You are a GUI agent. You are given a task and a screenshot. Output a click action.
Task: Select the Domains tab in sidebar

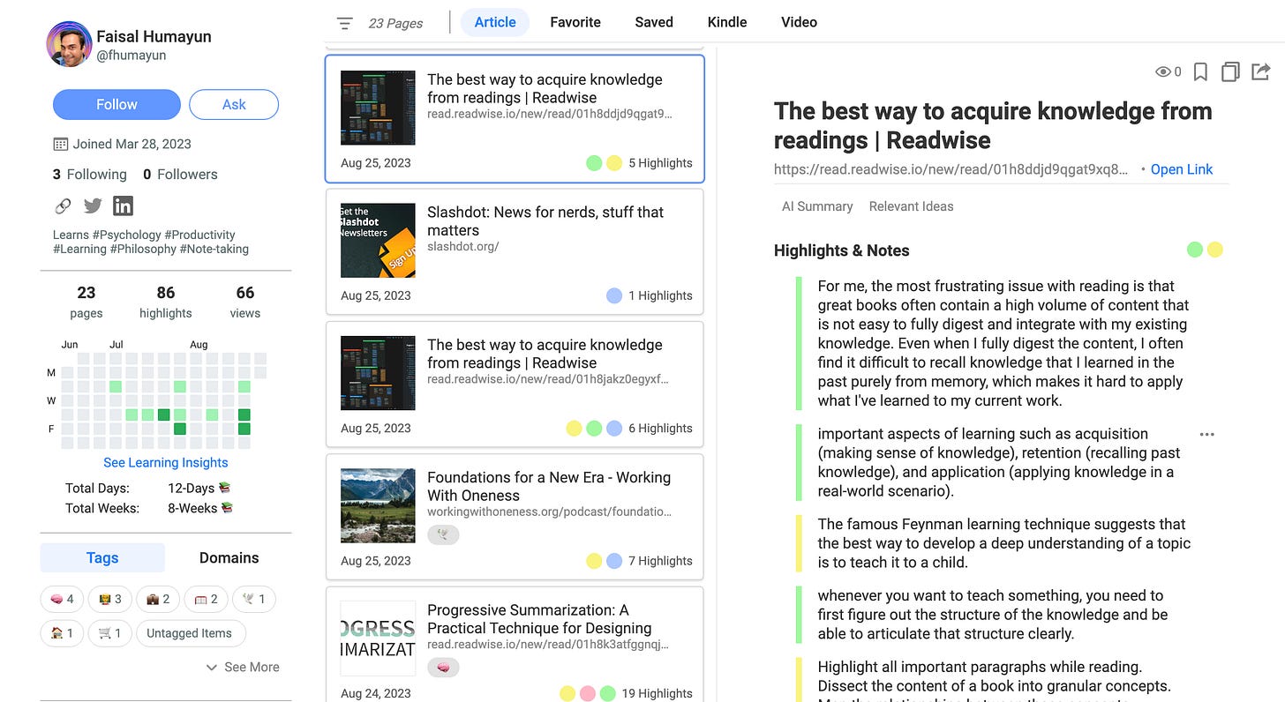pos(229,558)
